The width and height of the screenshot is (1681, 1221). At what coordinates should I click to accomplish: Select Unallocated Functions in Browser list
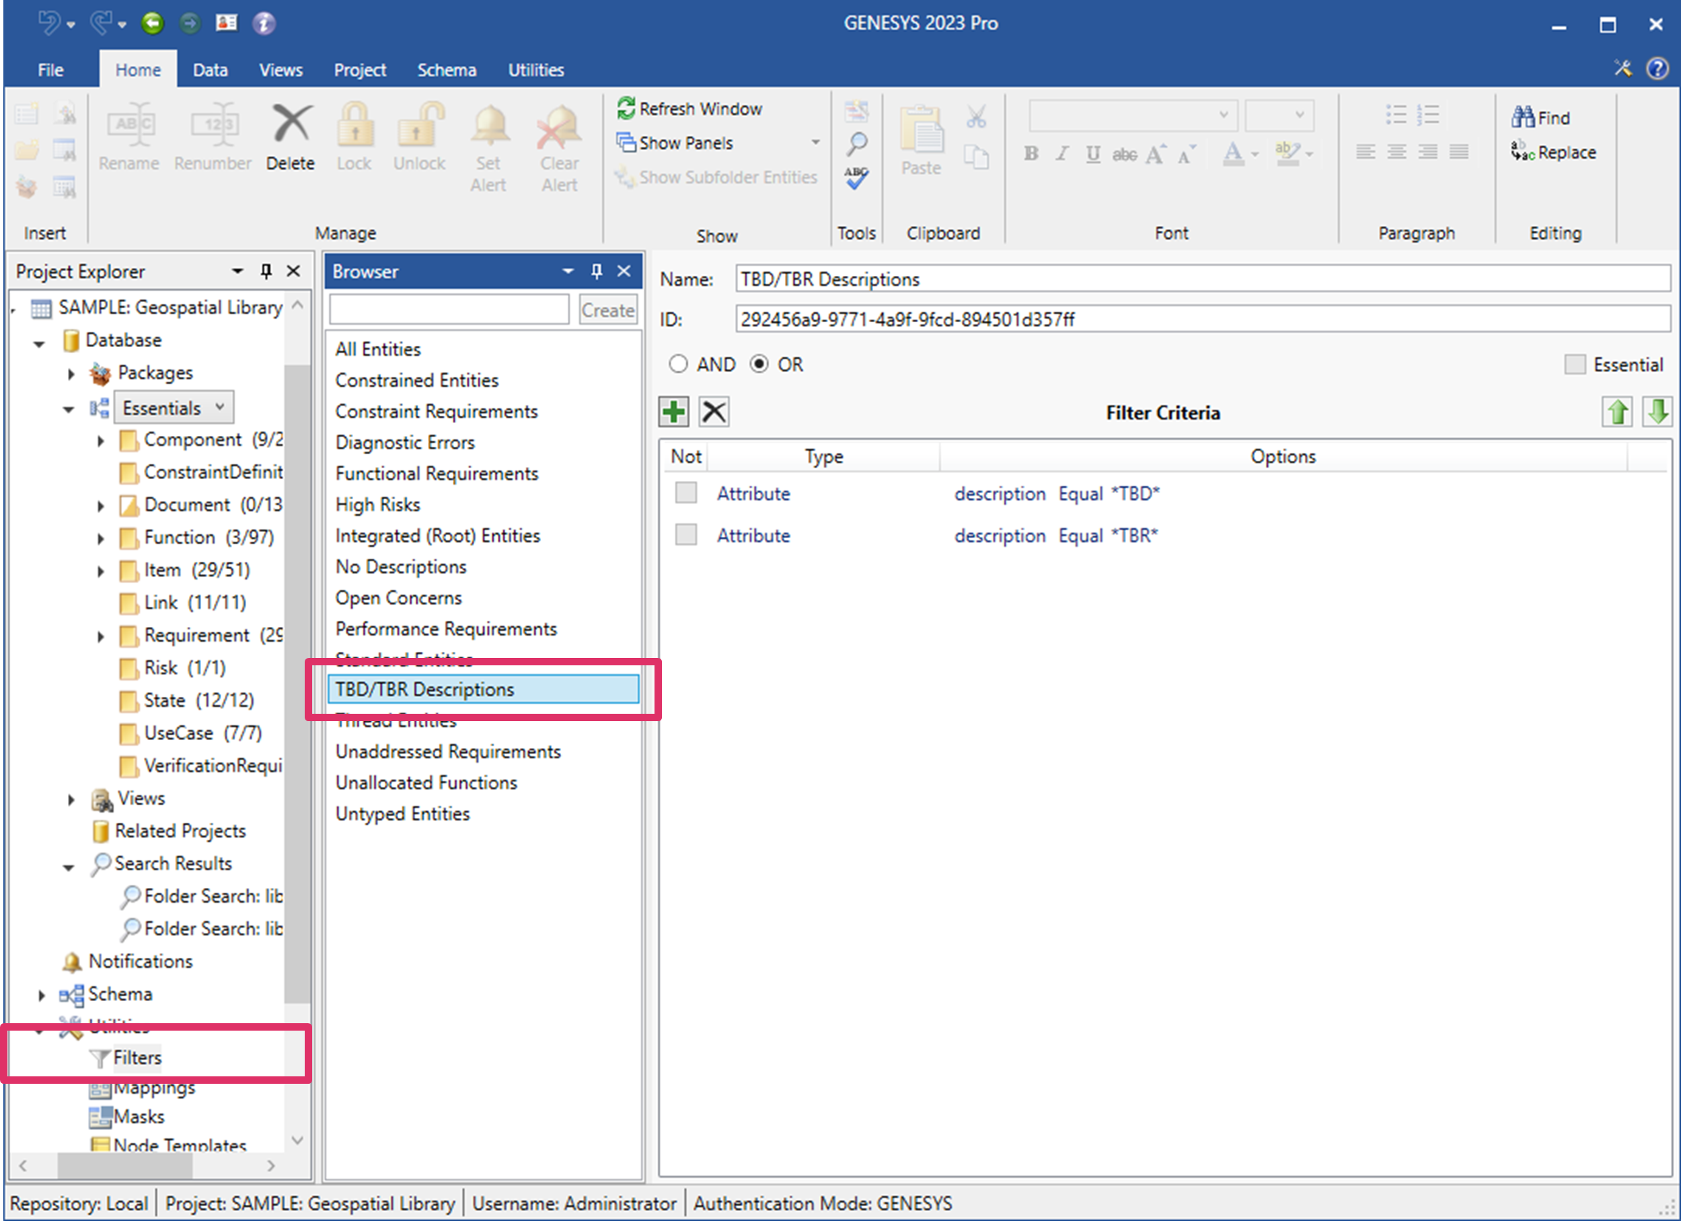point(426,782)
